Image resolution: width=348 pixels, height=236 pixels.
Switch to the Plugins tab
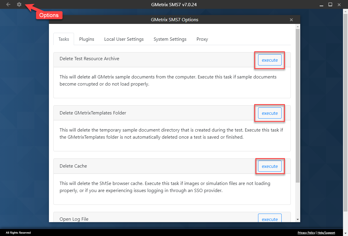(86, 39)
